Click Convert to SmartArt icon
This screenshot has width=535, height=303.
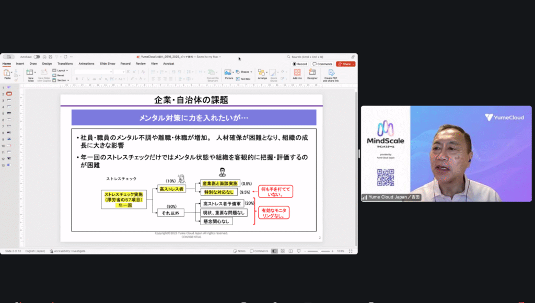[x=212, y=72]
